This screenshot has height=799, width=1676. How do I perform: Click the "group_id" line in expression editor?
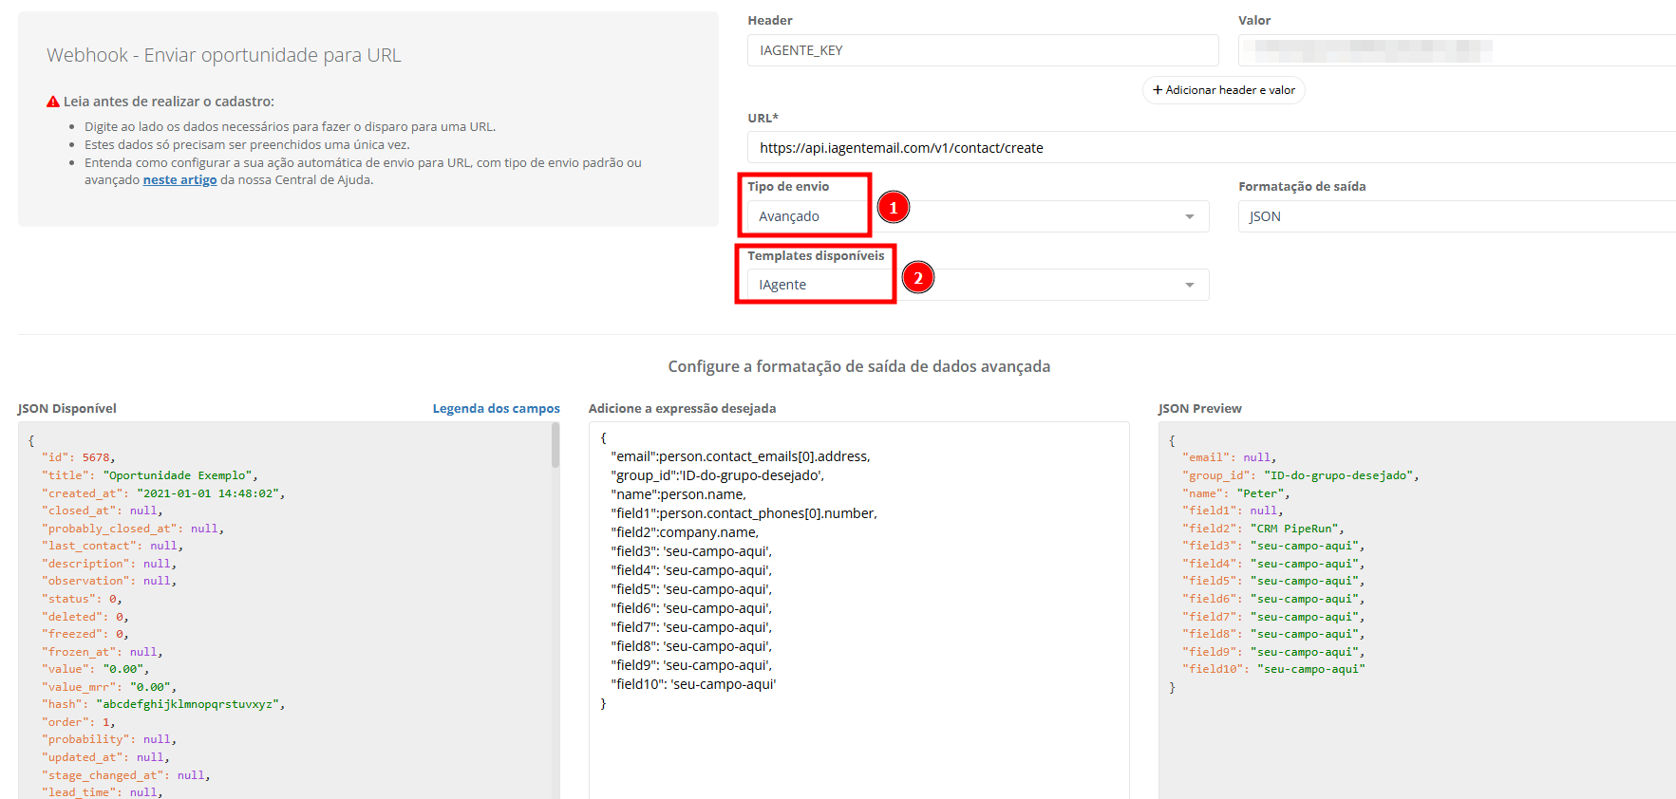point(717,475)
